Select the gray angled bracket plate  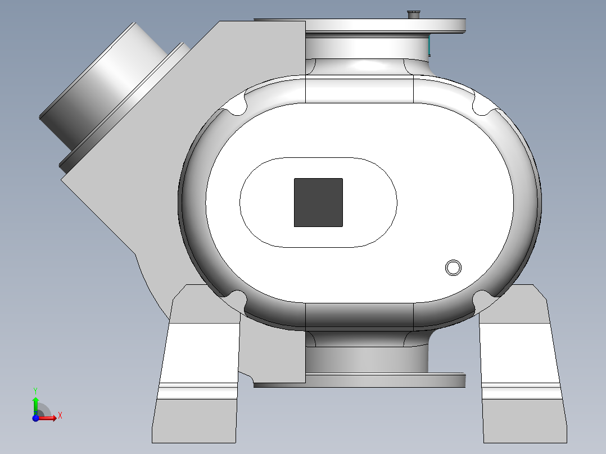(x=186, y=155)
